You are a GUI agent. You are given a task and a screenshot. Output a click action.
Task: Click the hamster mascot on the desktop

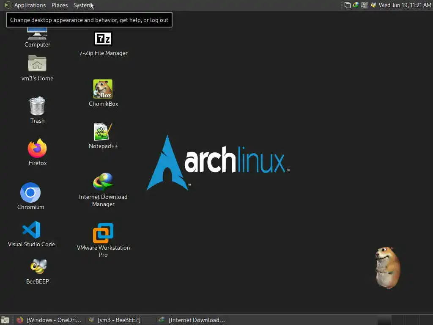click(388, 267)
